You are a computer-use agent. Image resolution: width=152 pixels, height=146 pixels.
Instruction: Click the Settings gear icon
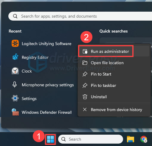(x=15, y=98)
